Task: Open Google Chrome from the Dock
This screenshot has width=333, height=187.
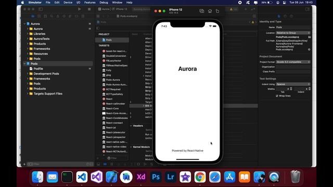Action: tap(200, 177)
